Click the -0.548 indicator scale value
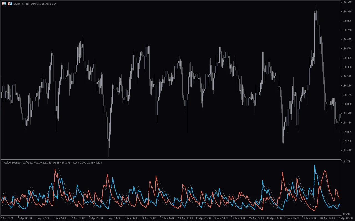355x221 pixels. [x=347, y=214]
